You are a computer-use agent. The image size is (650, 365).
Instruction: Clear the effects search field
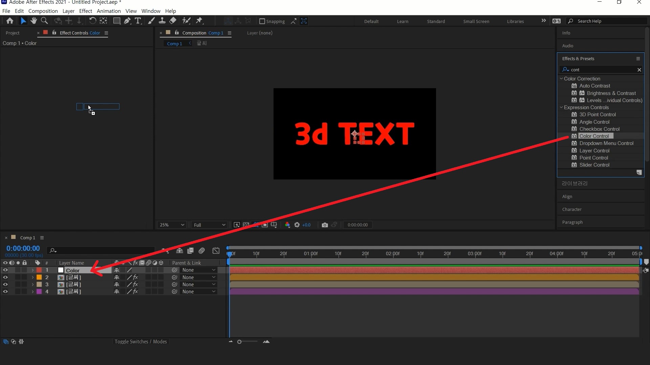point(639,70)
